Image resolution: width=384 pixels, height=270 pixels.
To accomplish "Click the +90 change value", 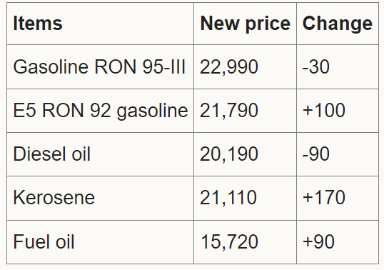I will point(318,241).
